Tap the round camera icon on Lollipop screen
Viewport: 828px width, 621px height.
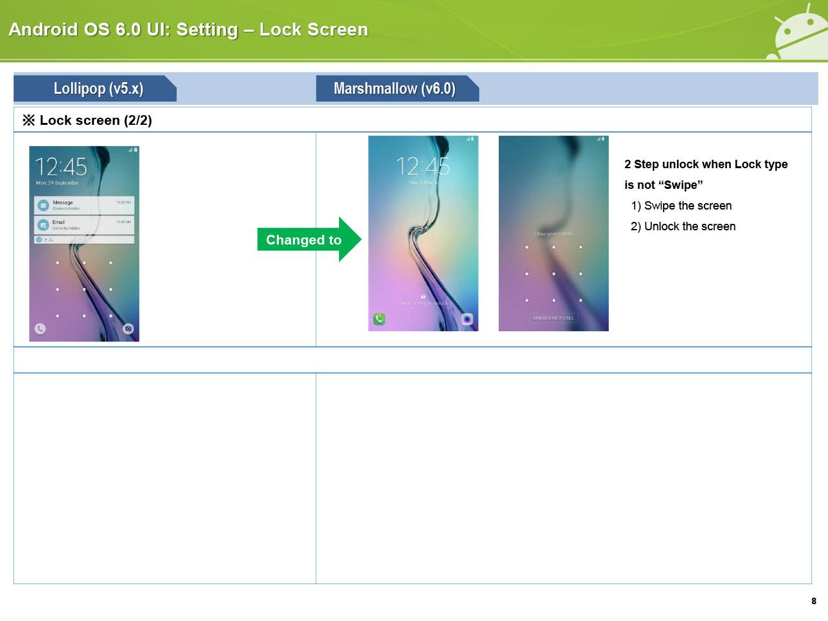click(x=128, y=329)
